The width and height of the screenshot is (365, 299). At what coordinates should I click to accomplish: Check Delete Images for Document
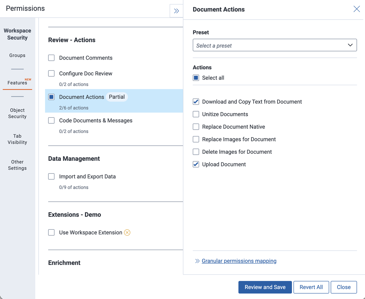(x=196, y=152)
